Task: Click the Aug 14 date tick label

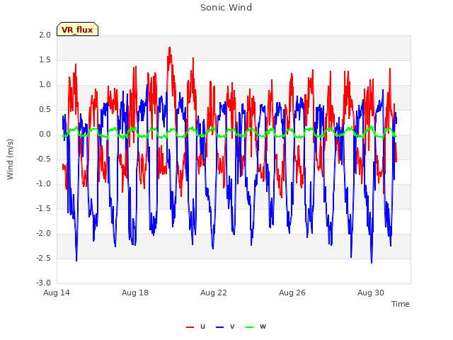Action: pyautogui.click(x=57, y=293)
